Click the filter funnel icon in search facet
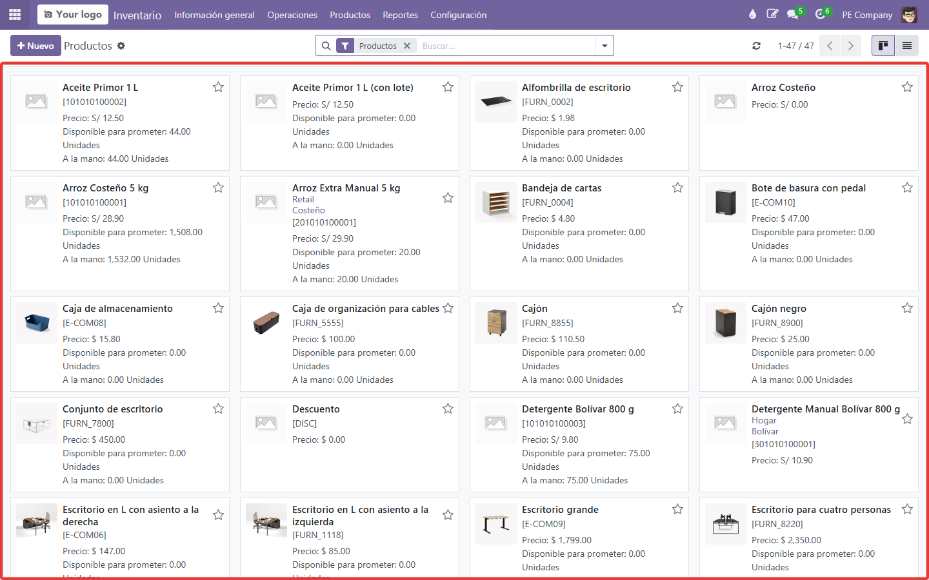Image resolution: width=929 pixels, height=580 pixels. point(345,46)
